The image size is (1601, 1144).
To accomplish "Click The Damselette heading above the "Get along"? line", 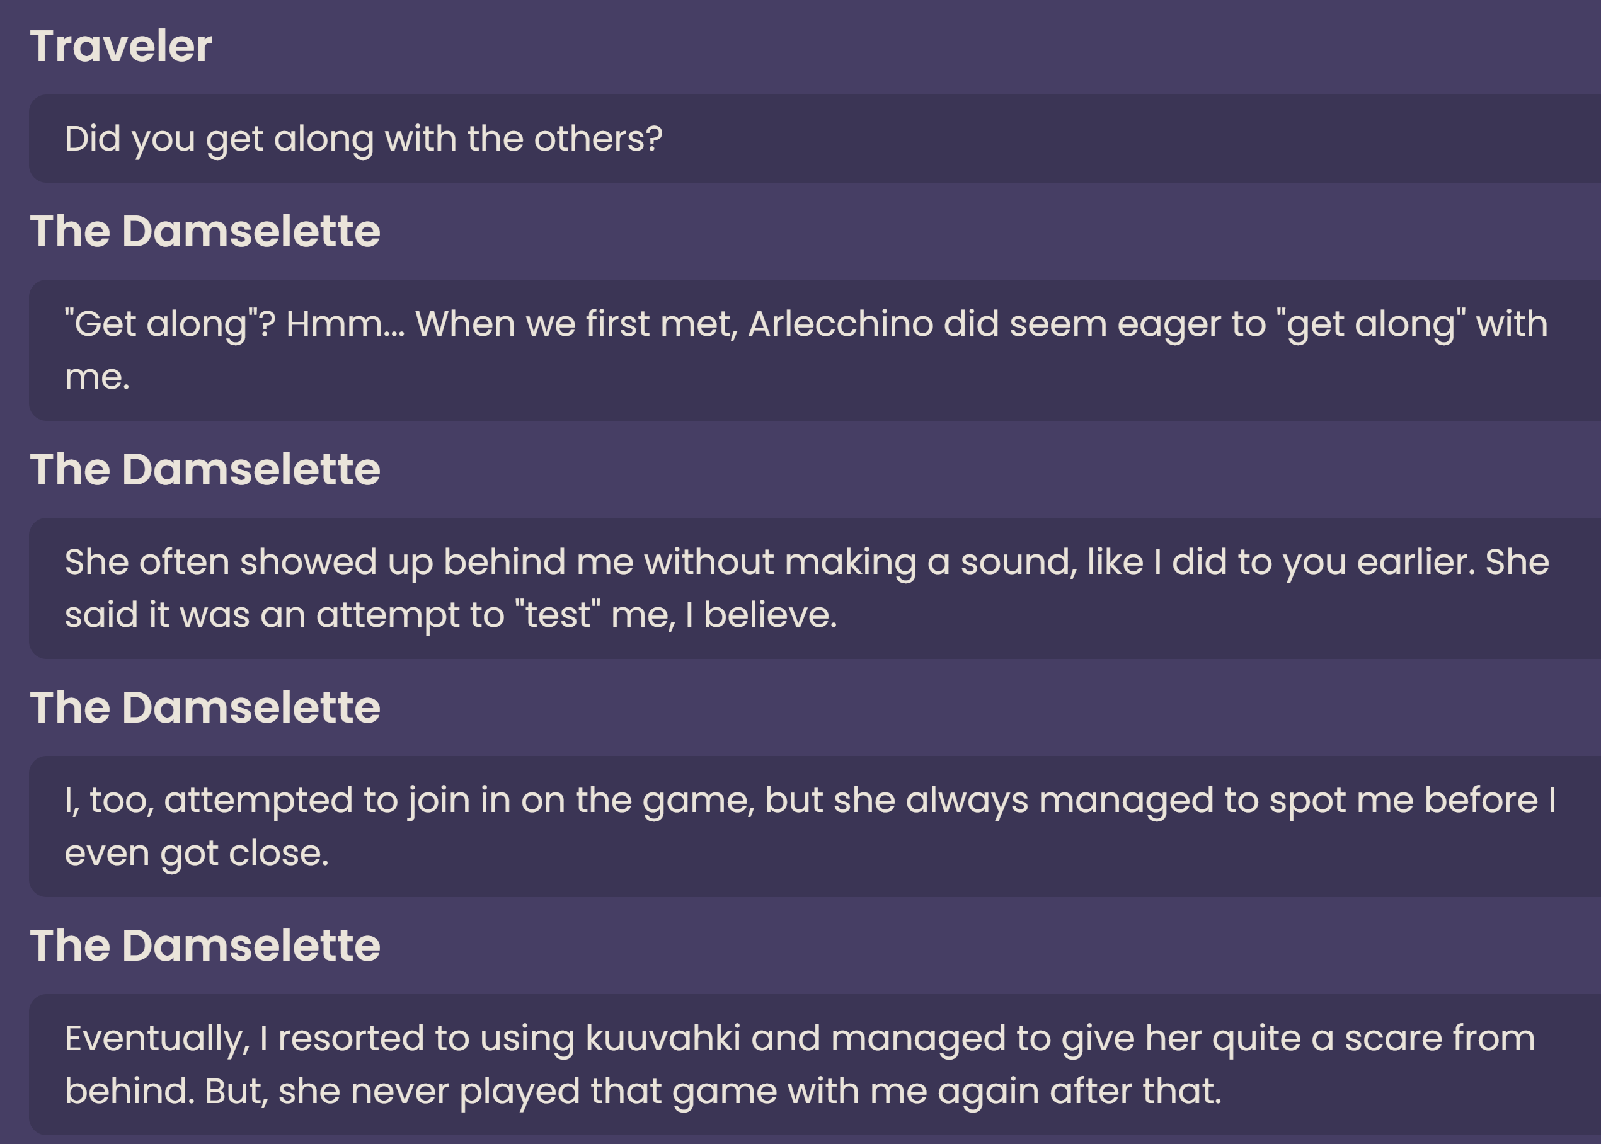I will click(205, 231).
